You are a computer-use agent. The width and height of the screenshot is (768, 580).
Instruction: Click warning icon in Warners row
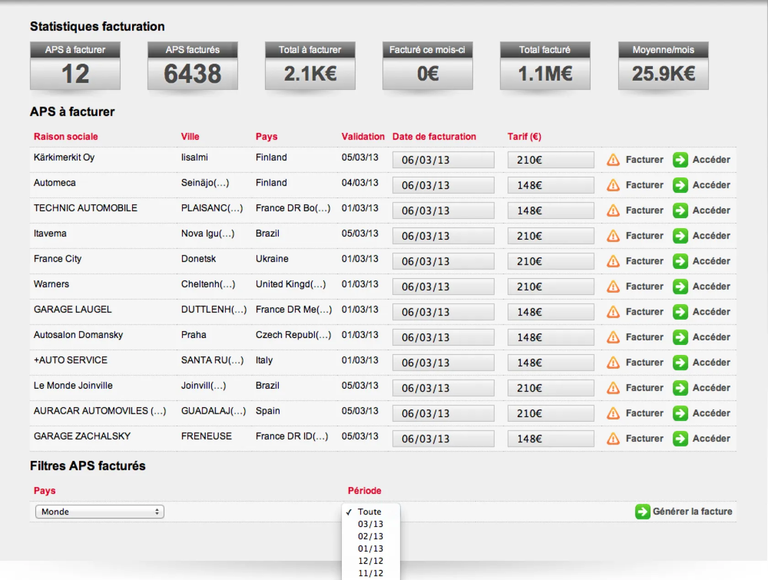[613, 287]
